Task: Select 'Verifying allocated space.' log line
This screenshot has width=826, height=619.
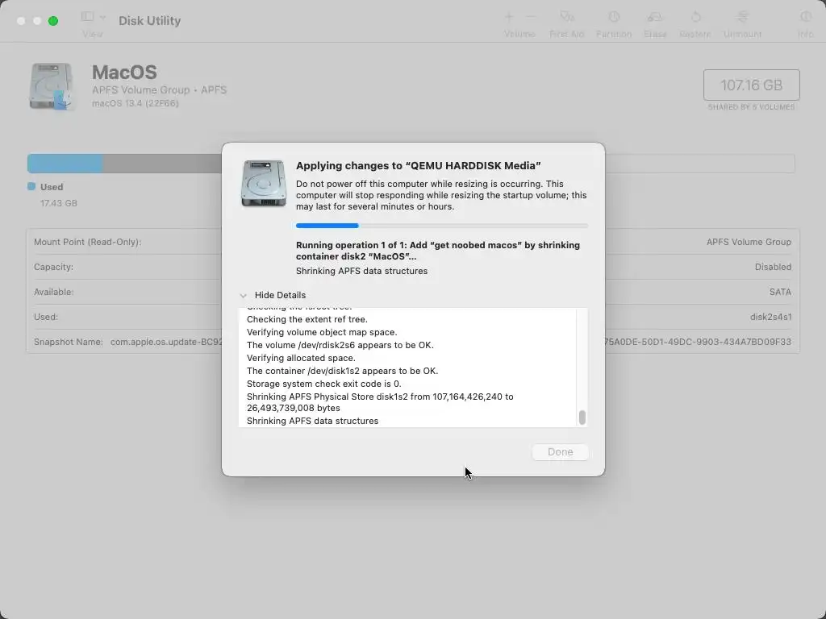Action: (x=301, y=358)
